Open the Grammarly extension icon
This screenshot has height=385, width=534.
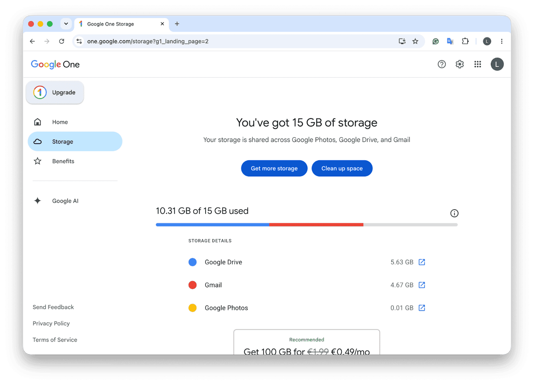436,41
